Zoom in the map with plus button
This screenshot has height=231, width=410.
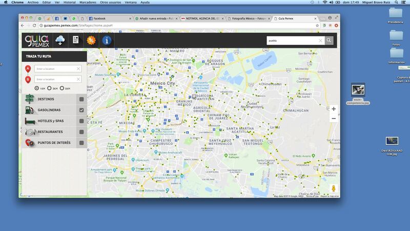pos(334,109)
